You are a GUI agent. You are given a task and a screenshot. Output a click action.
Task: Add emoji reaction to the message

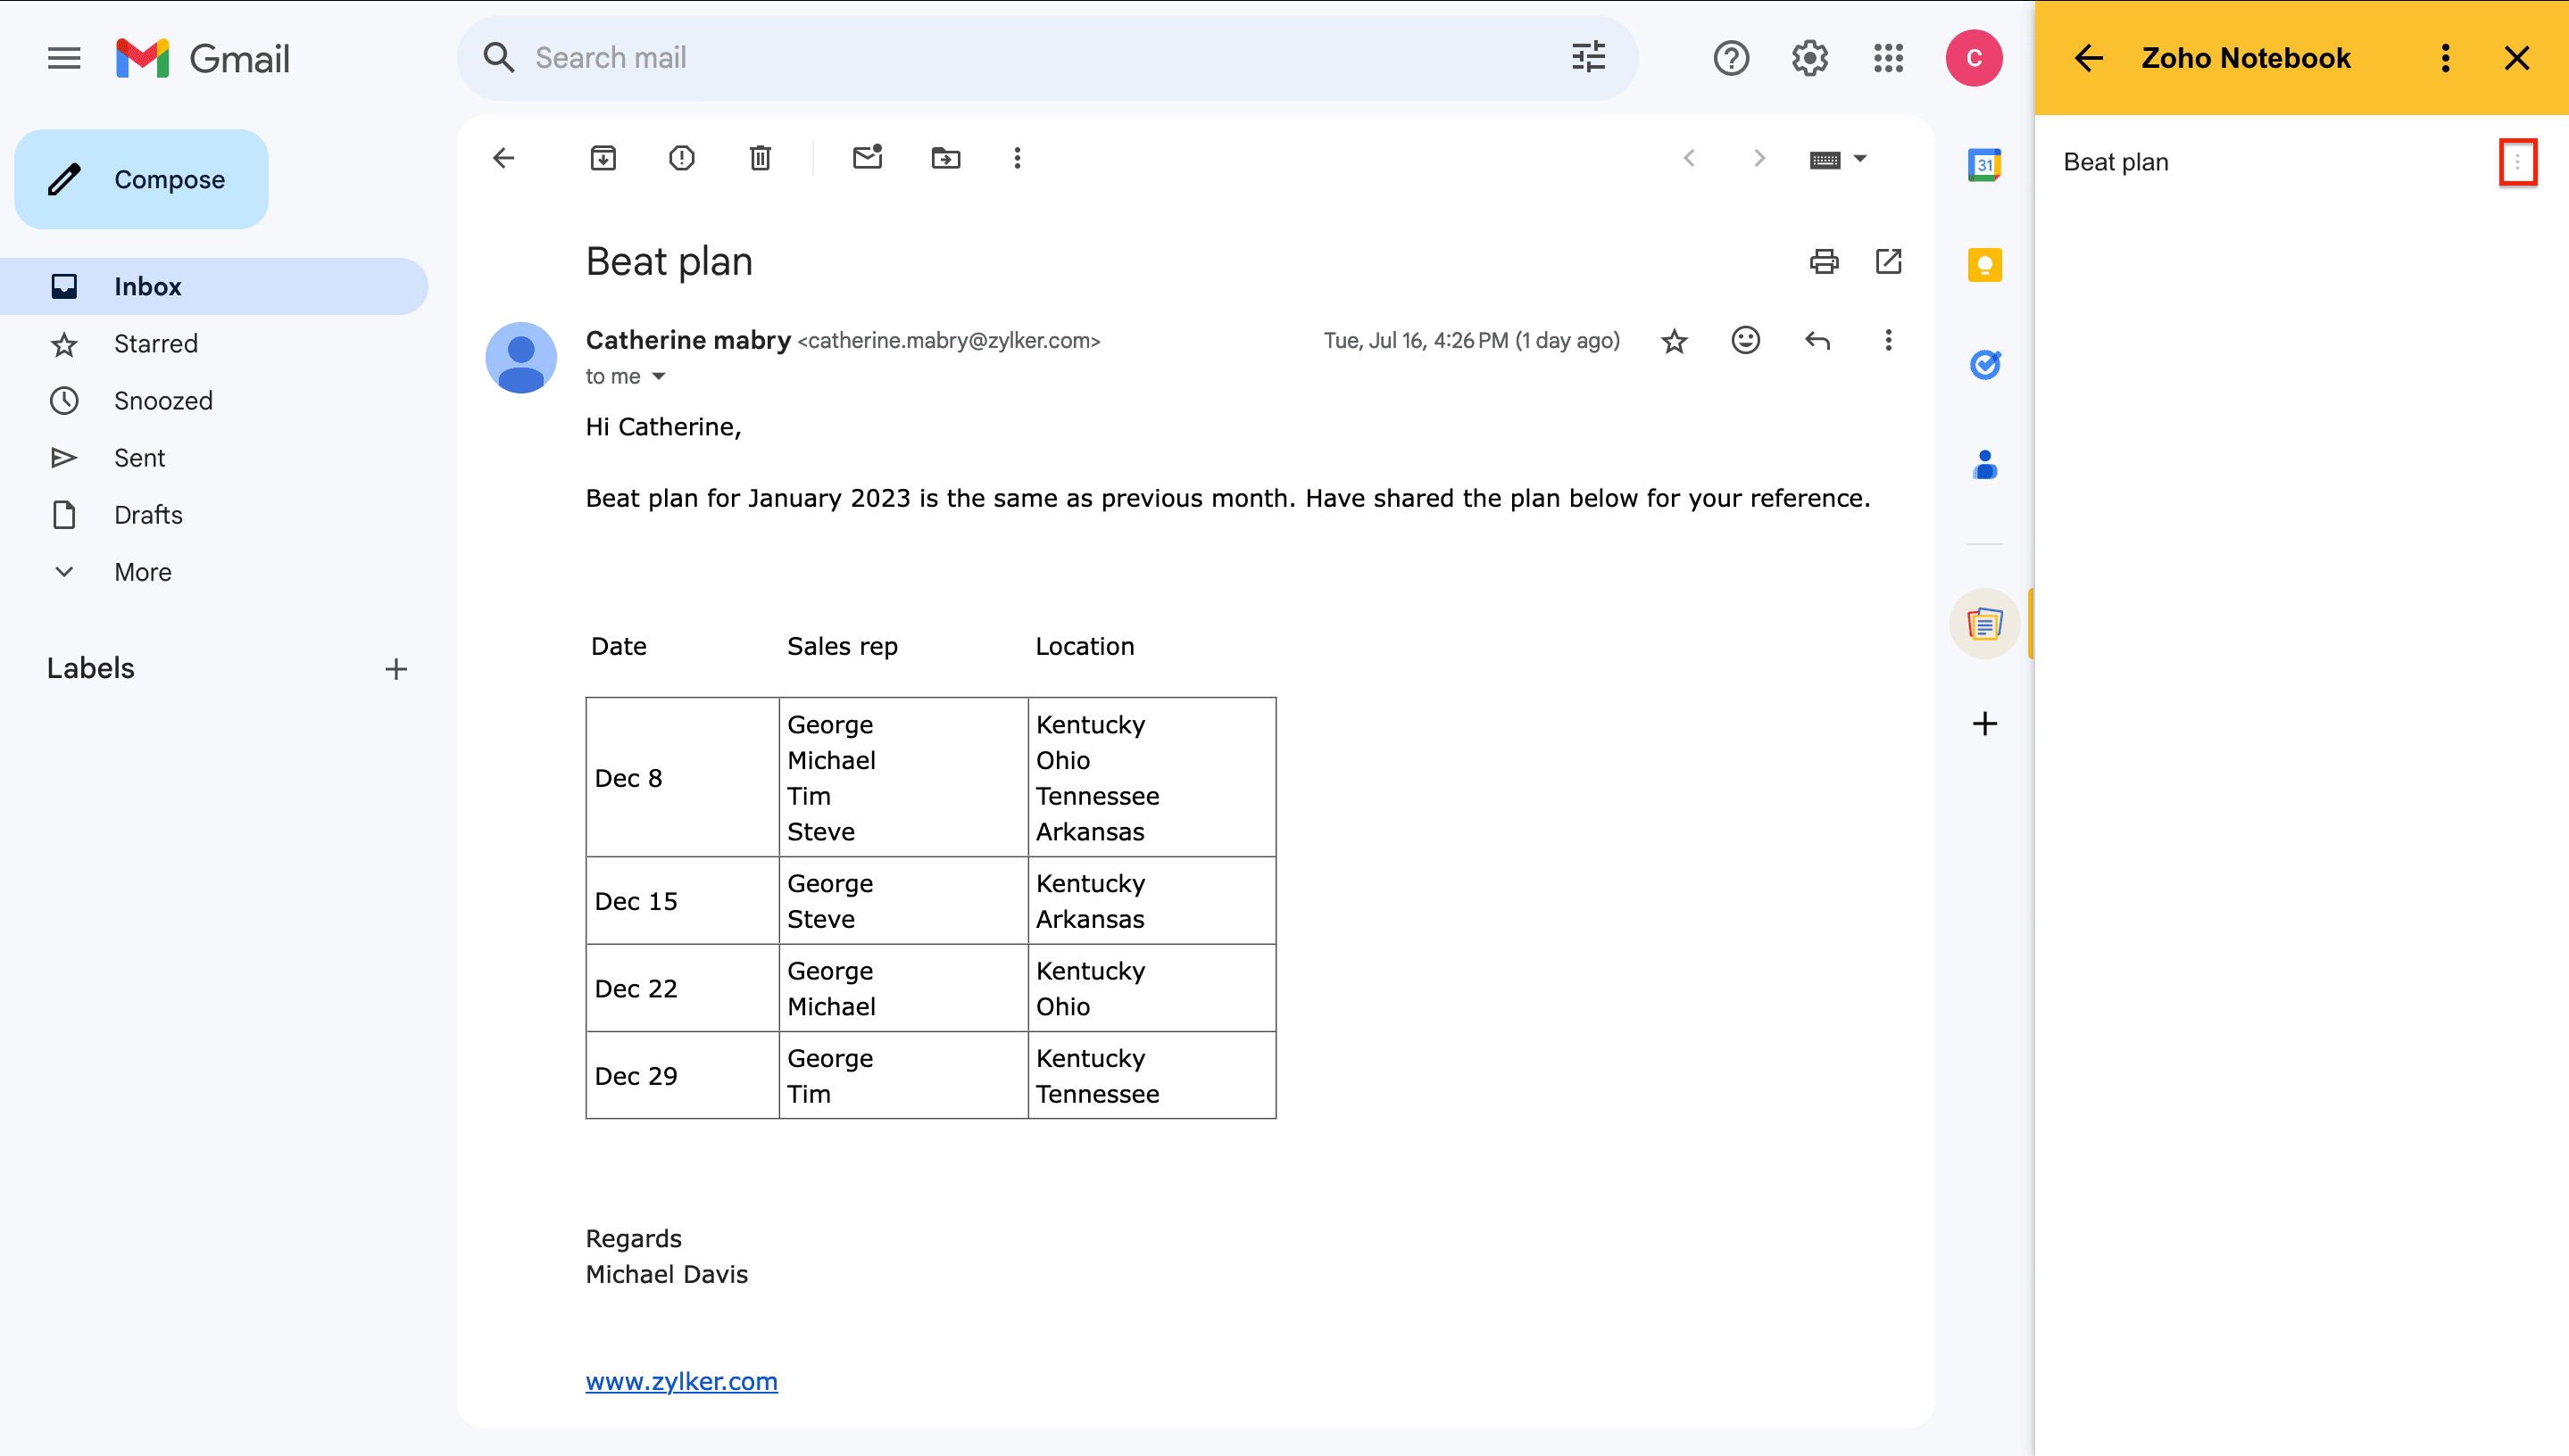[x=1746, y=341]
